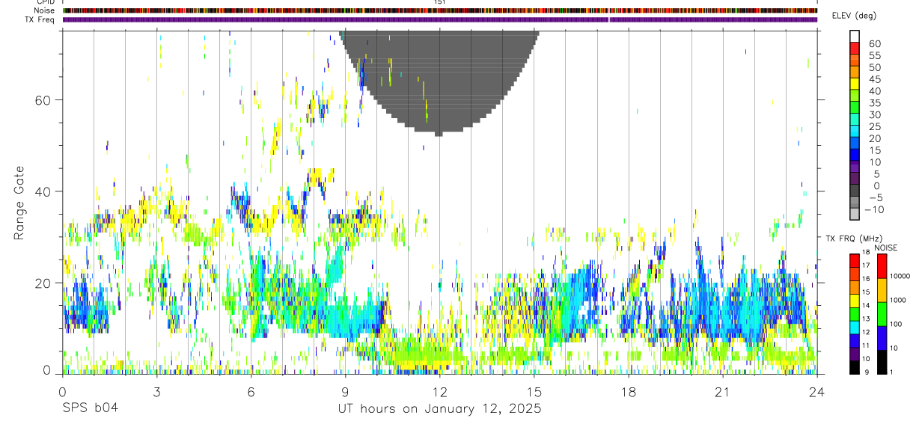Click the '45' elevation scale label
The height and width of the screenshot is (424, 919).
coord(874,79)
